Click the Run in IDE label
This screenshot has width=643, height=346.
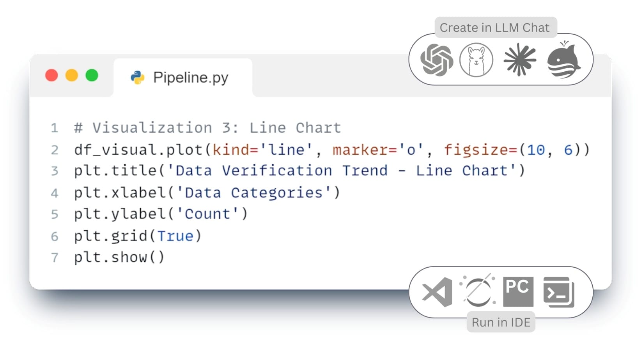[501, 322]
